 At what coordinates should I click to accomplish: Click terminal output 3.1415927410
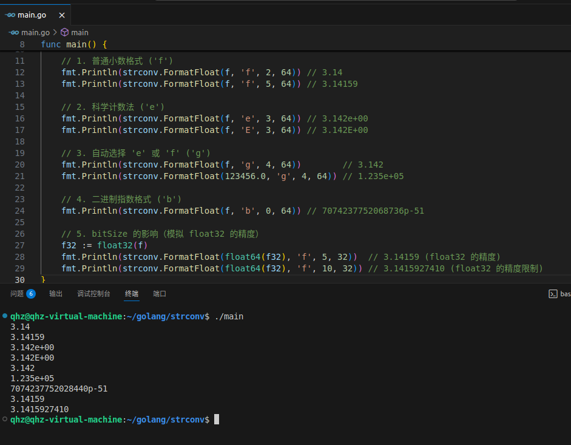(39, 409)
